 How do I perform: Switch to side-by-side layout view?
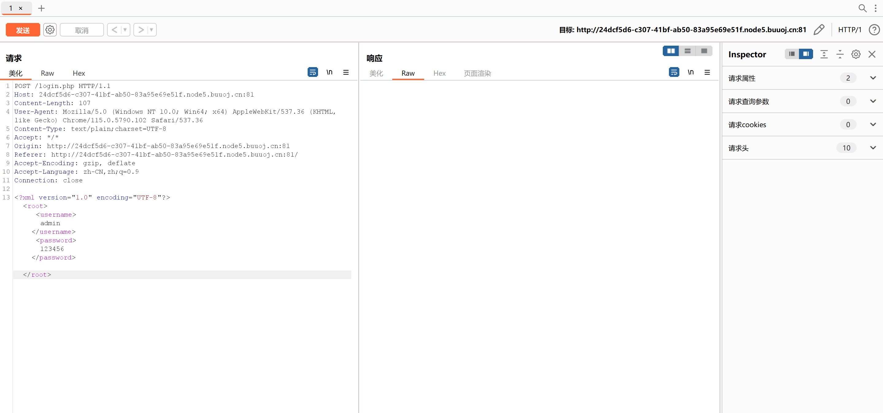(670, 51)
